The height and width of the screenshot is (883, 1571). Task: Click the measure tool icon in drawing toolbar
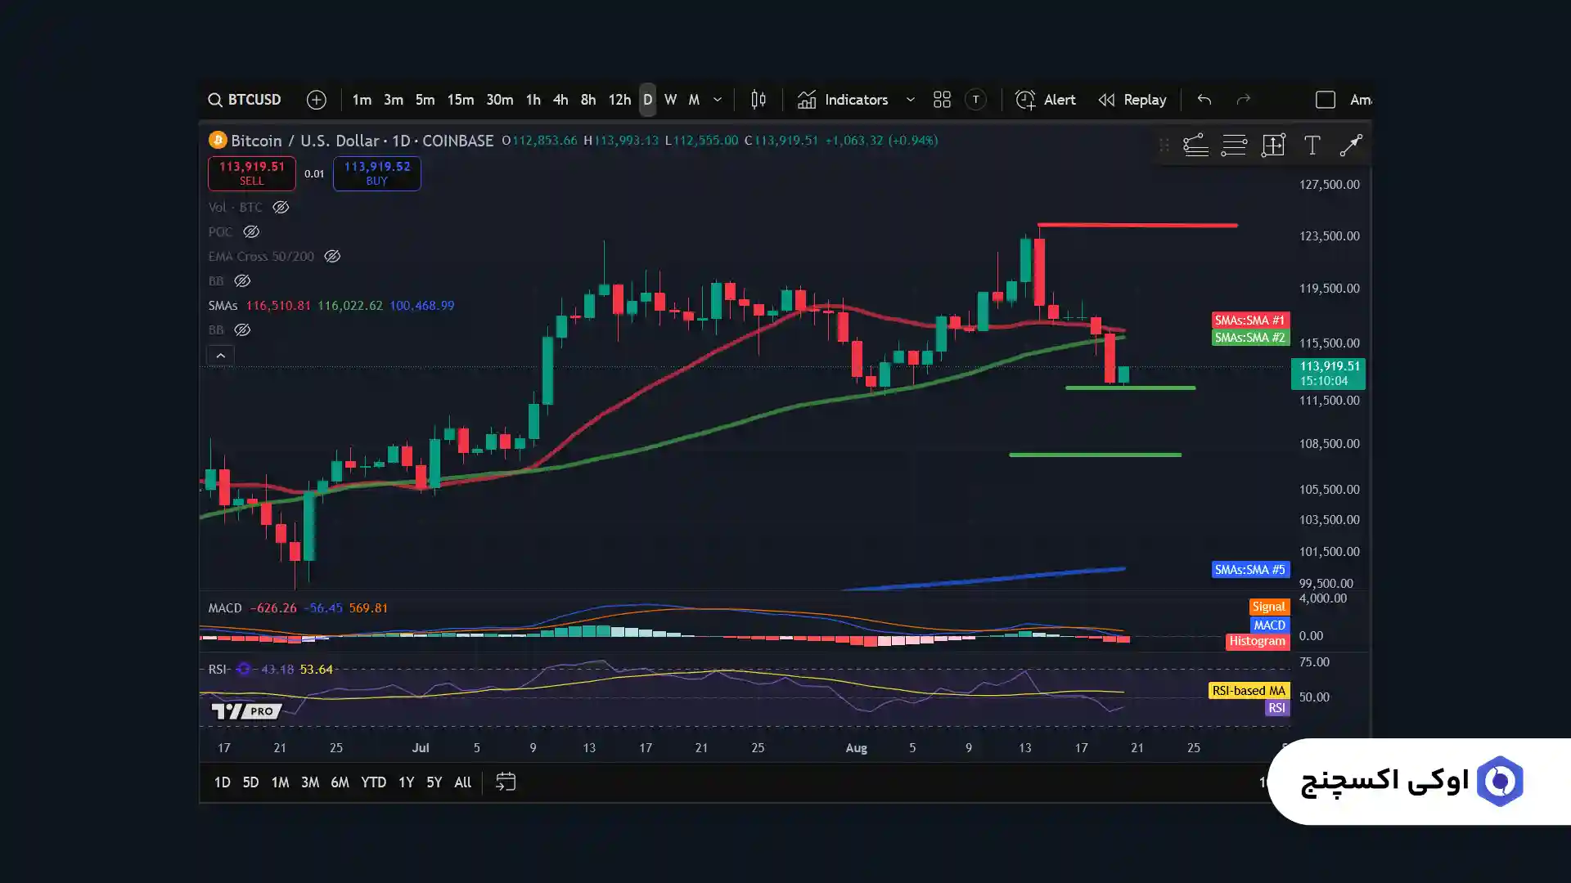(1273, 146)
